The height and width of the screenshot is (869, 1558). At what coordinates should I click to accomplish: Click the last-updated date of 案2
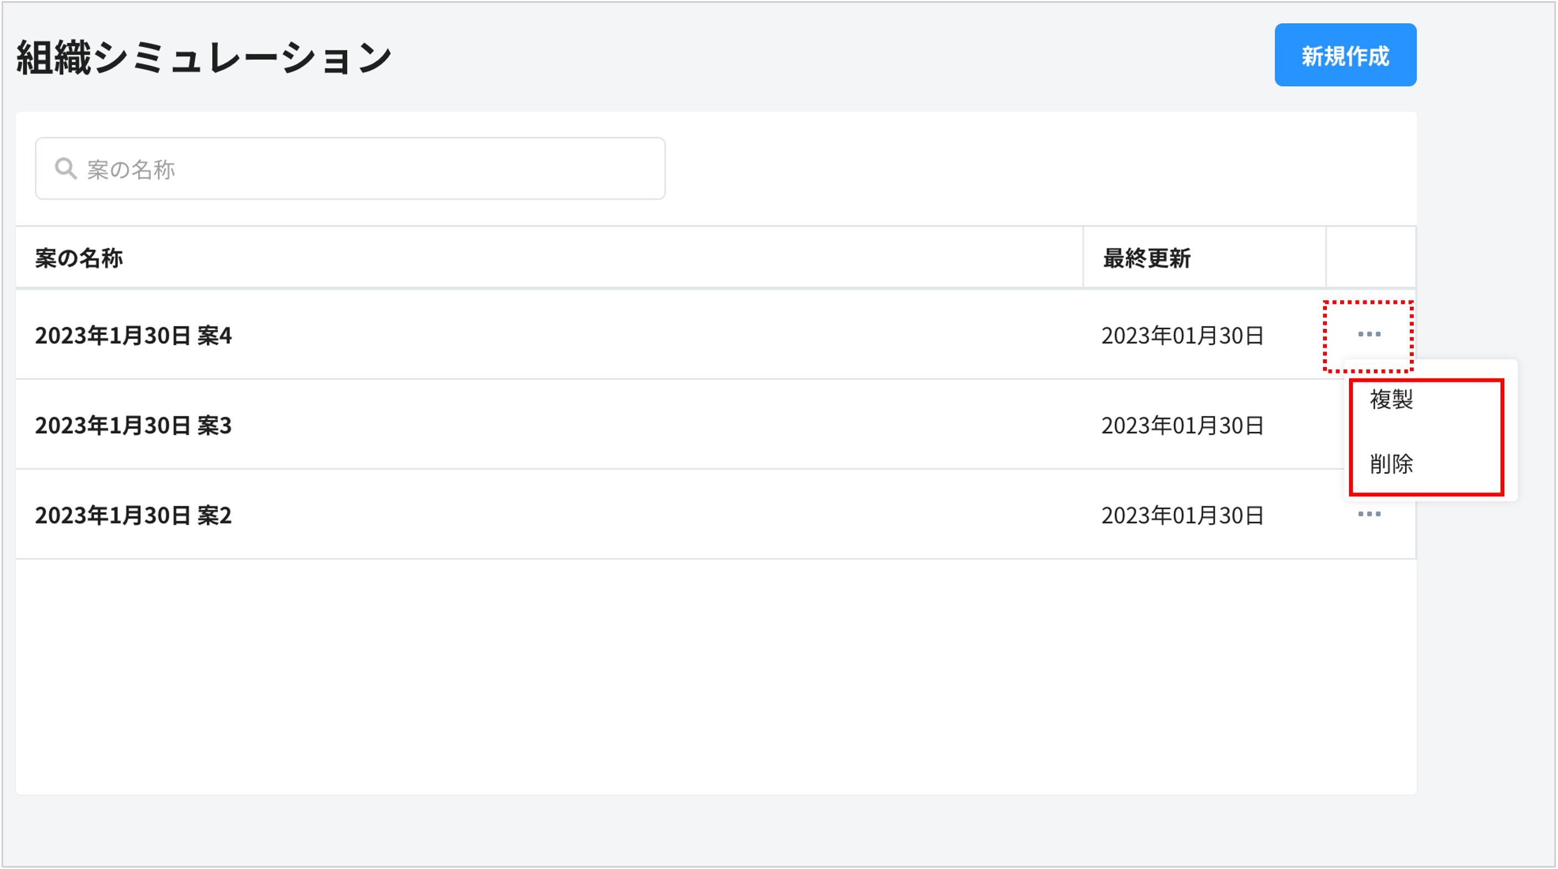click(1183, 516)
